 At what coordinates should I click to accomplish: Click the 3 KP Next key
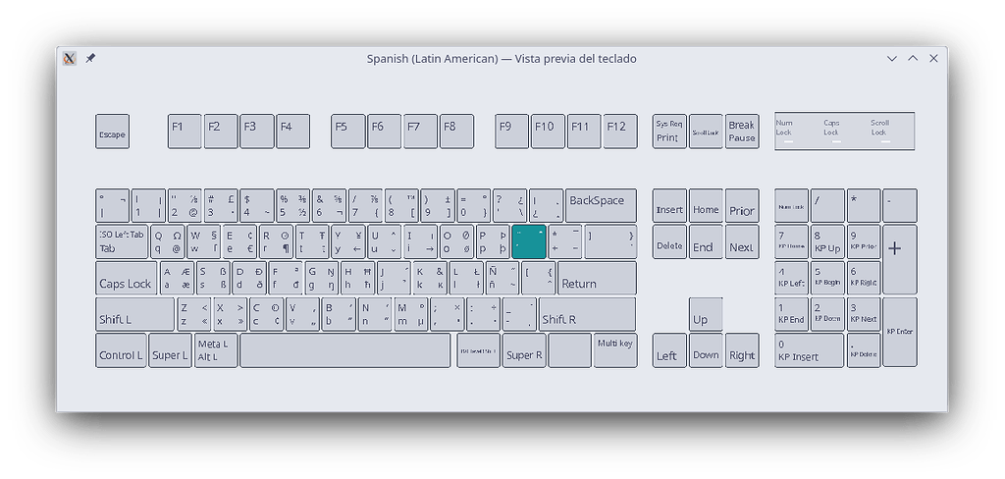click(864, 314)
